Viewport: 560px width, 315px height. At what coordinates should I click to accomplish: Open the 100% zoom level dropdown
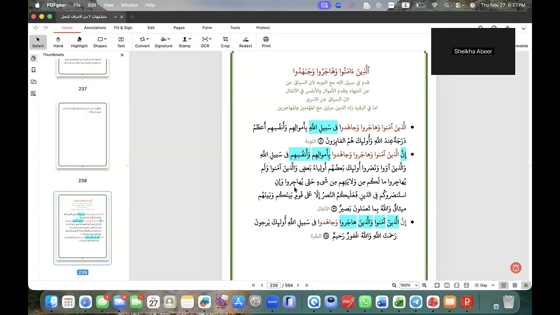click(409, 285)
